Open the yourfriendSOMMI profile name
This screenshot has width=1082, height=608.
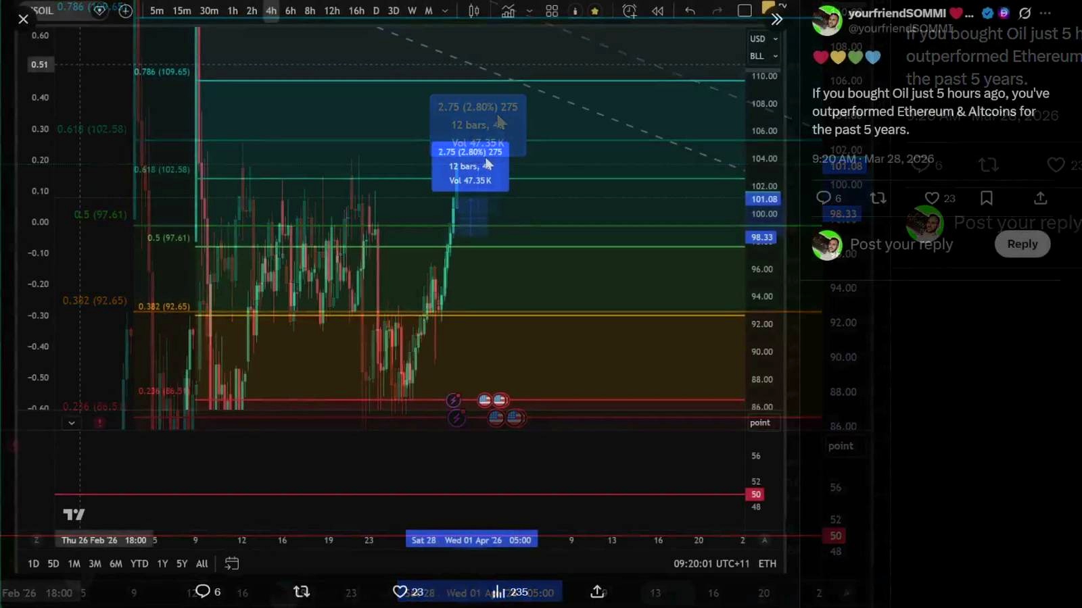click(897, 13)
